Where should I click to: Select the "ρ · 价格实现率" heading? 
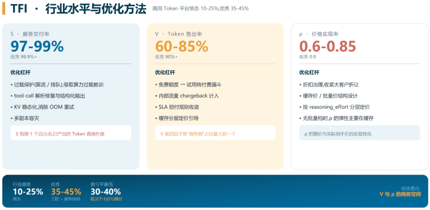tap(319, 34)
